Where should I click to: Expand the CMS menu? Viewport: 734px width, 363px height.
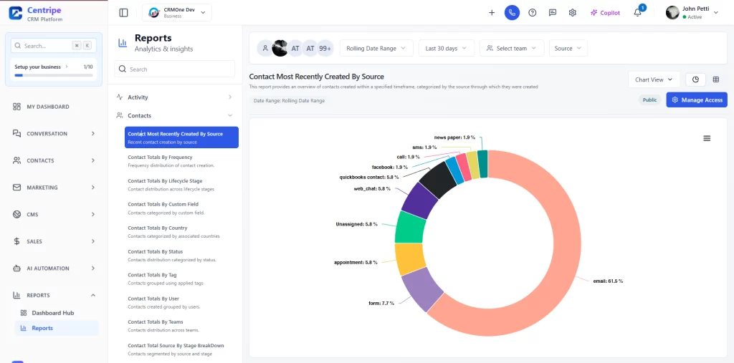tap(54, 215)
